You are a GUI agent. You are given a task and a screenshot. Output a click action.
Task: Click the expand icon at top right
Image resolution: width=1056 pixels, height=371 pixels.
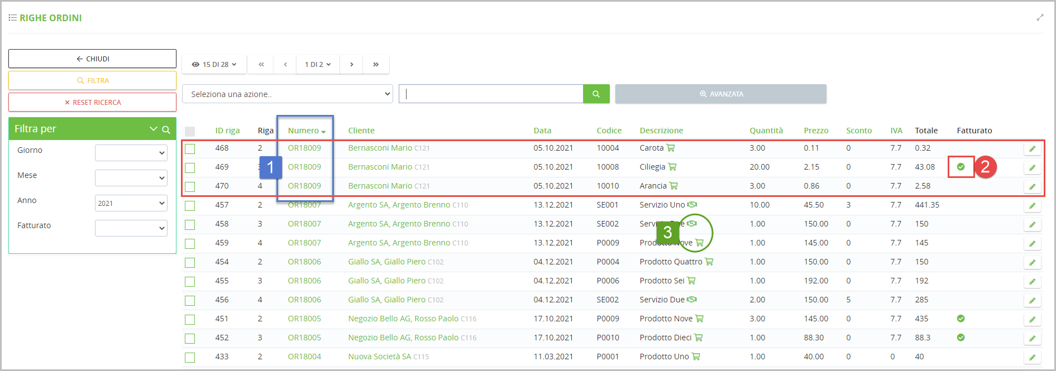point(1040,18)
